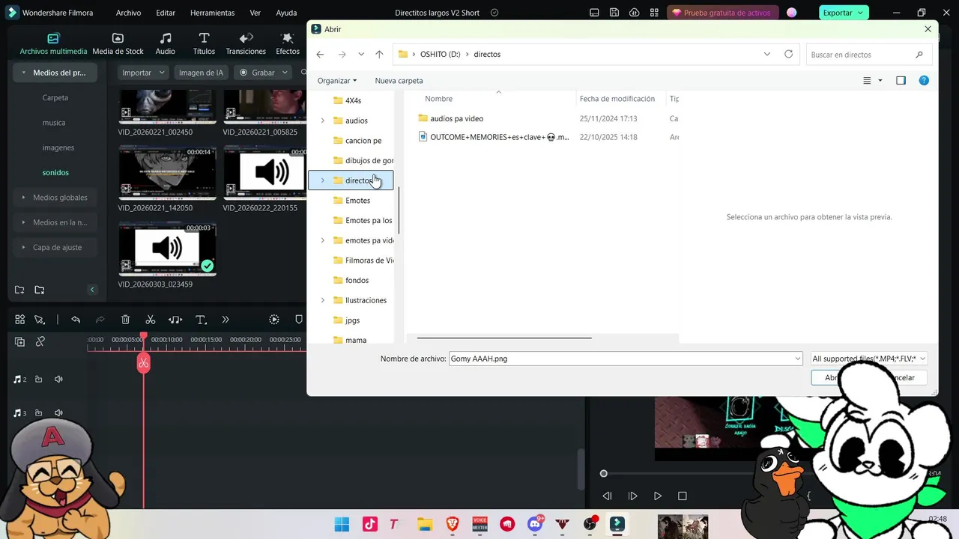Open the address bar history dropdown
The width and height of the screenshot is (959, 539).
pos(766,54)
